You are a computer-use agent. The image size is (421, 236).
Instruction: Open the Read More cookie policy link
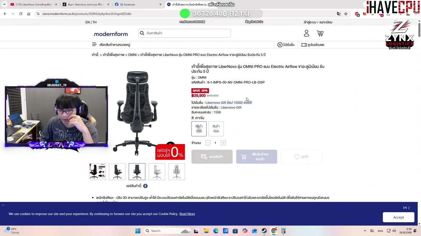tap(187, 214)
